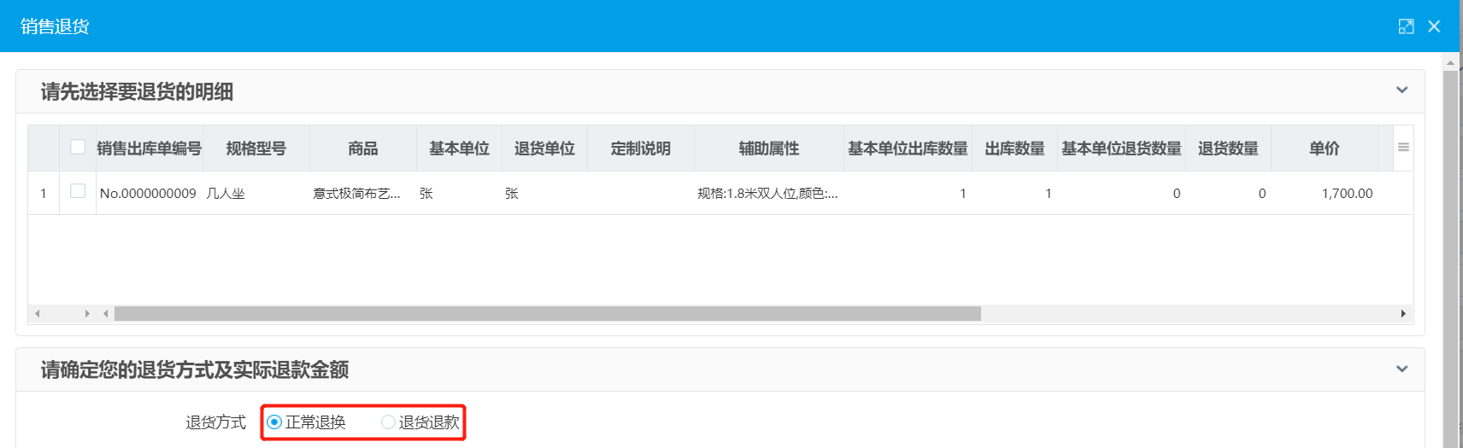Click the dialog vertical scrollbar thumb

(x=1450, y=259)
